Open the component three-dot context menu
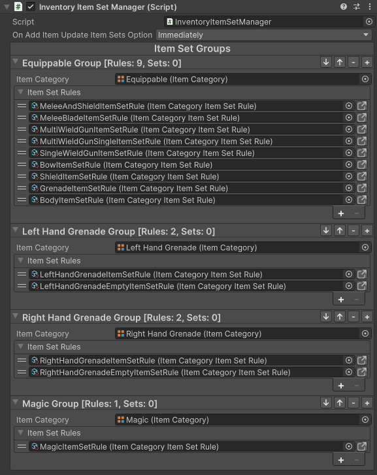The width and height of the screenshot is (377, 475). click(x=370, y=7)
